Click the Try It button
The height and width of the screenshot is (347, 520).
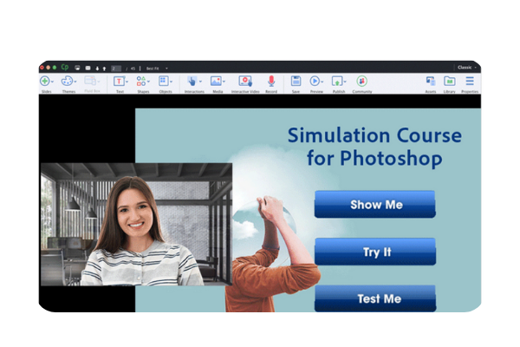pos(375,252)
